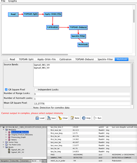Select the Speckle-Filter graph node

click(x=78, y=36)
